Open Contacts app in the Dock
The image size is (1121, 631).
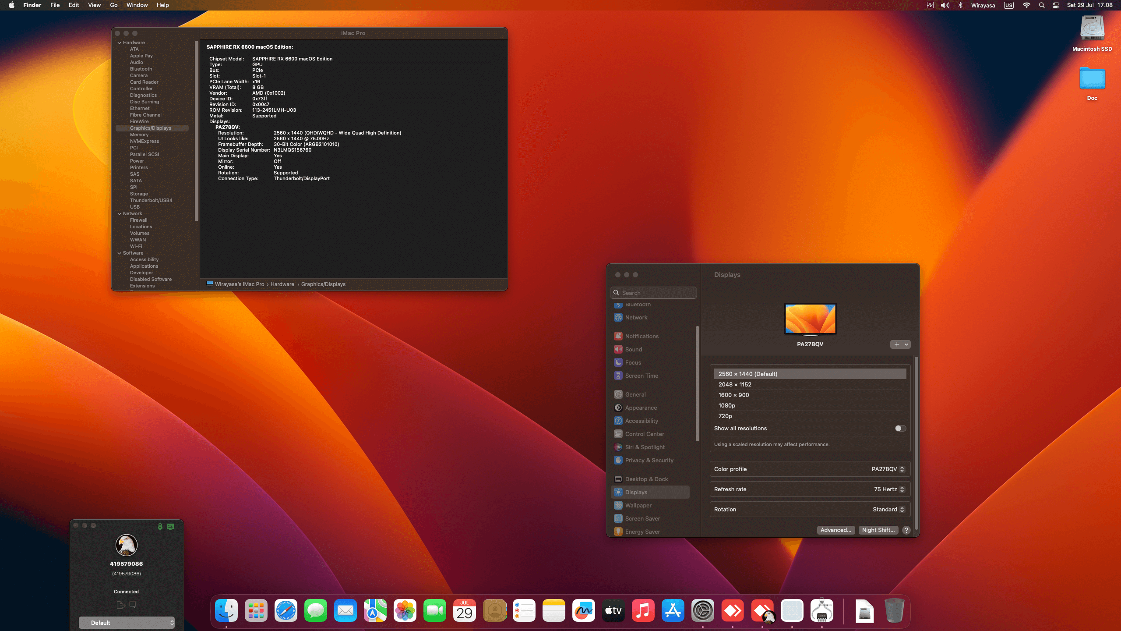coord(494,610)
